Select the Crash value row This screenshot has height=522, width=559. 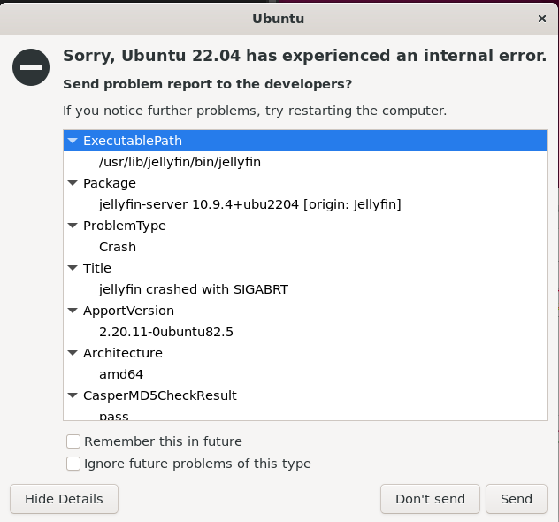pyautogui.click(x=118, y=247)
